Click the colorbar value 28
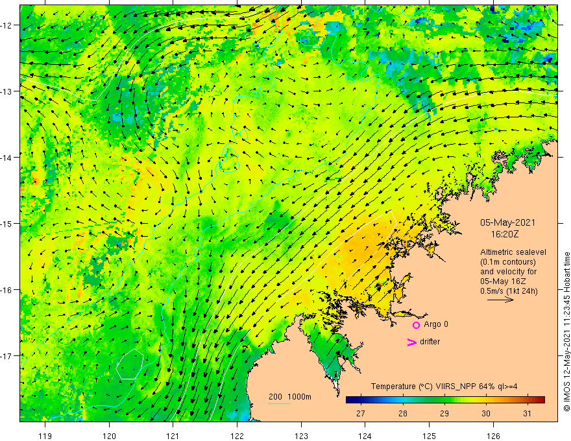This screenshot has width=571, height=441. 402,413
